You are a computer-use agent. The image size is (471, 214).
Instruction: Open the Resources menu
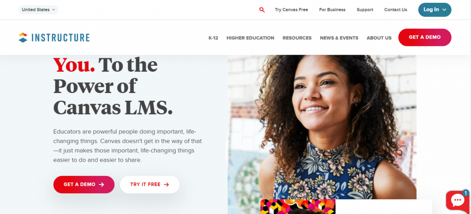[297, 38]
